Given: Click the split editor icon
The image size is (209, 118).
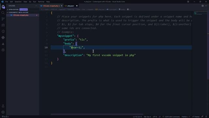Looking at the screenshot, I should pyautogui.click(x=202, y=6).
